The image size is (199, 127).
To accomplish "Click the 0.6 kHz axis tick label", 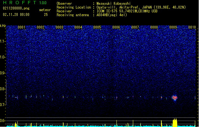I will point(3,121).
